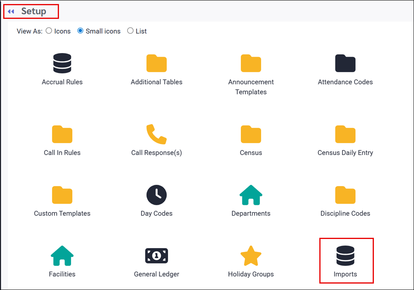Open the Facilities house icon
The height and width of the screenshot is (290, 414).
click(62, 256)
